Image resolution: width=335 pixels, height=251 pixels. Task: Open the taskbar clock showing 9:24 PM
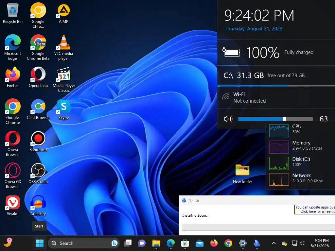(x=319, y=243)
